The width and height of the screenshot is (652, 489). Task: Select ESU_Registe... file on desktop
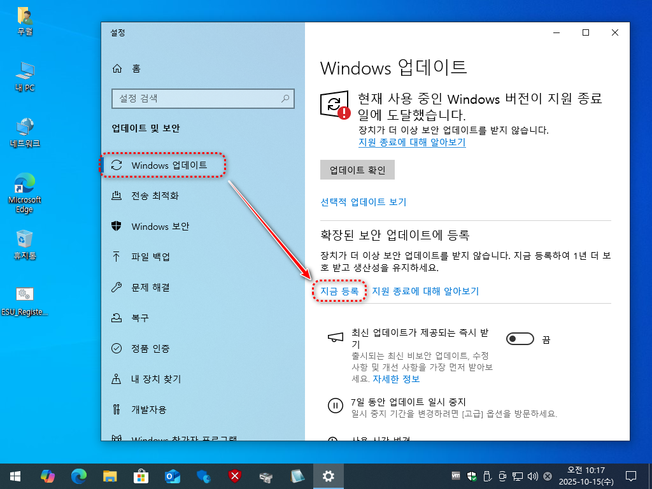click(25, 301)
